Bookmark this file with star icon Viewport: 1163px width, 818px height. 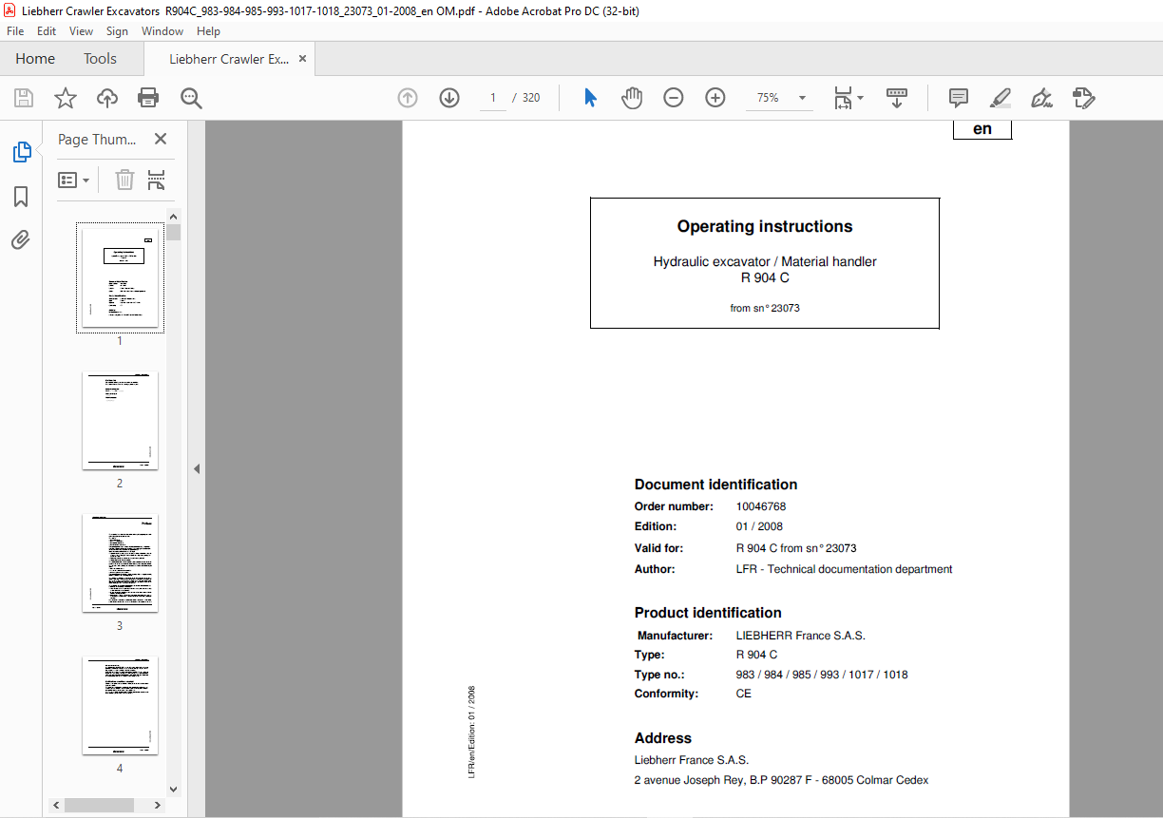tap(65, 98)
